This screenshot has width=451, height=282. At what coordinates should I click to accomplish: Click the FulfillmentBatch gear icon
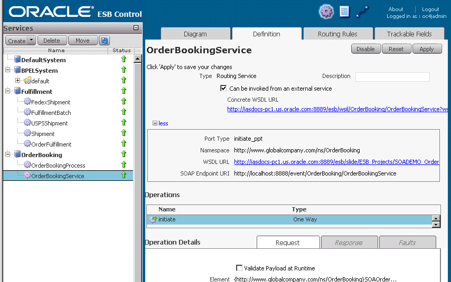pos(27,112)
